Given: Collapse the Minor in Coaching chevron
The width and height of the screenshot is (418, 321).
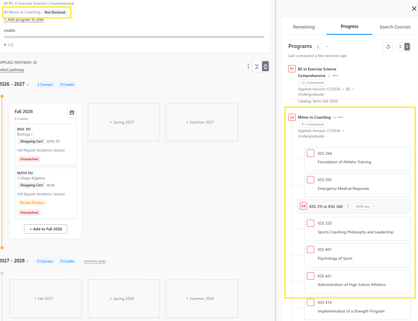Looking at the screenshot, I should pyautogui.click(x=335, y=117).
